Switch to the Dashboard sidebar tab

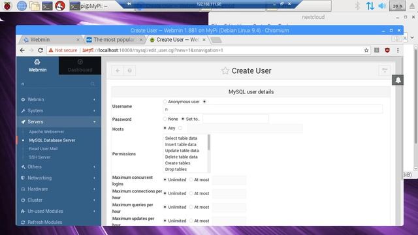point(80,65)
